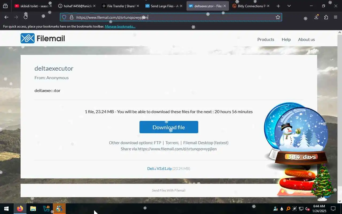This screenshot has height=214, width=342.
Task: Click the Christmas tree desktop decoration
Action: [323, 182]
